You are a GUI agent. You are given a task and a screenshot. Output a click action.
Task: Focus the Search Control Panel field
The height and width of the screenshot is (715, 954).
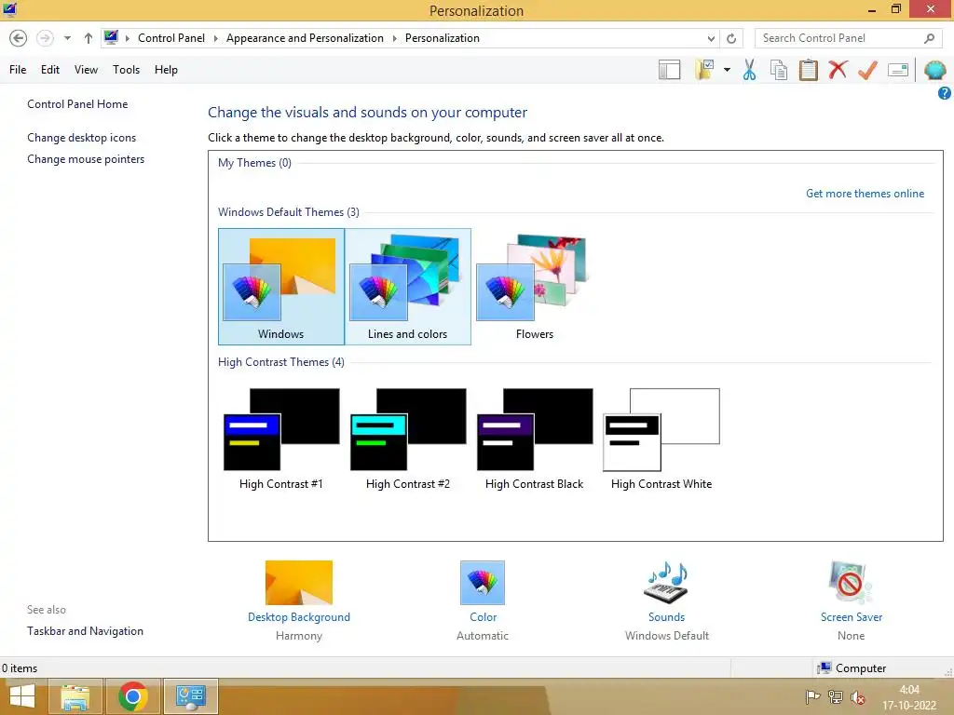coord(848,38)
